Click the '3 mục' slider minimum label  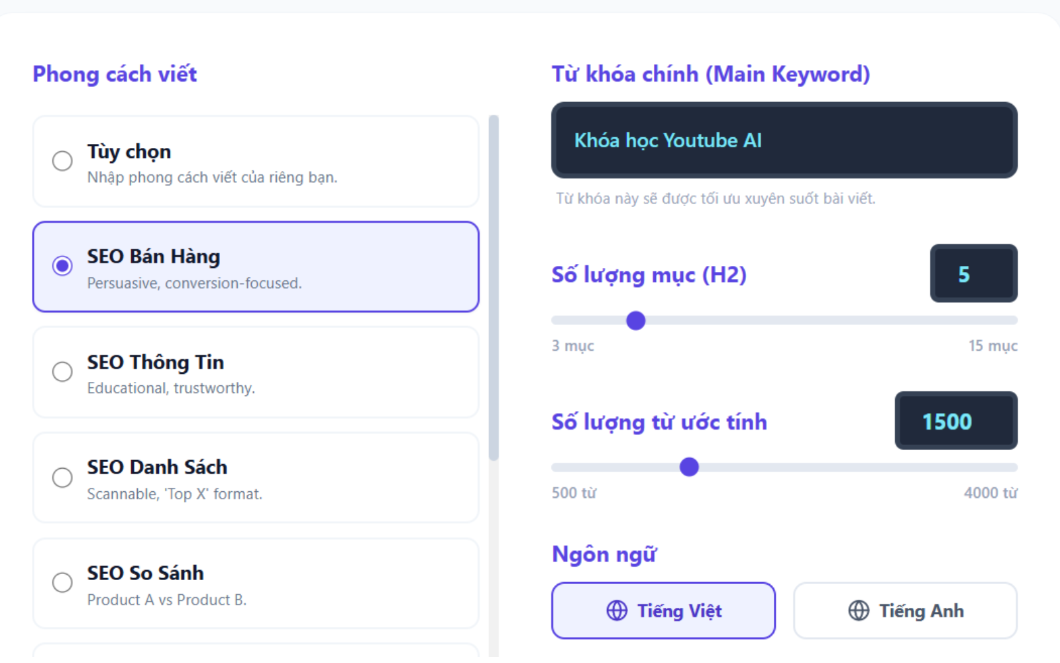573,345
